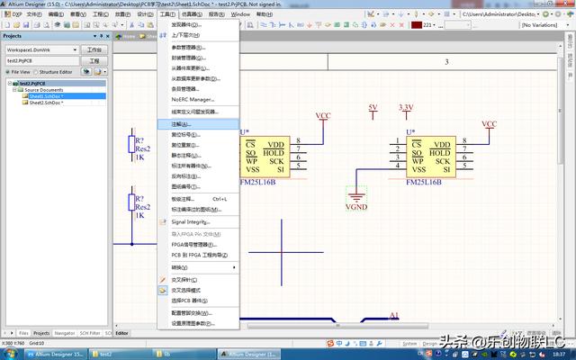
Task: Expand the 转换(V) submenu
Action: point(198,267)
